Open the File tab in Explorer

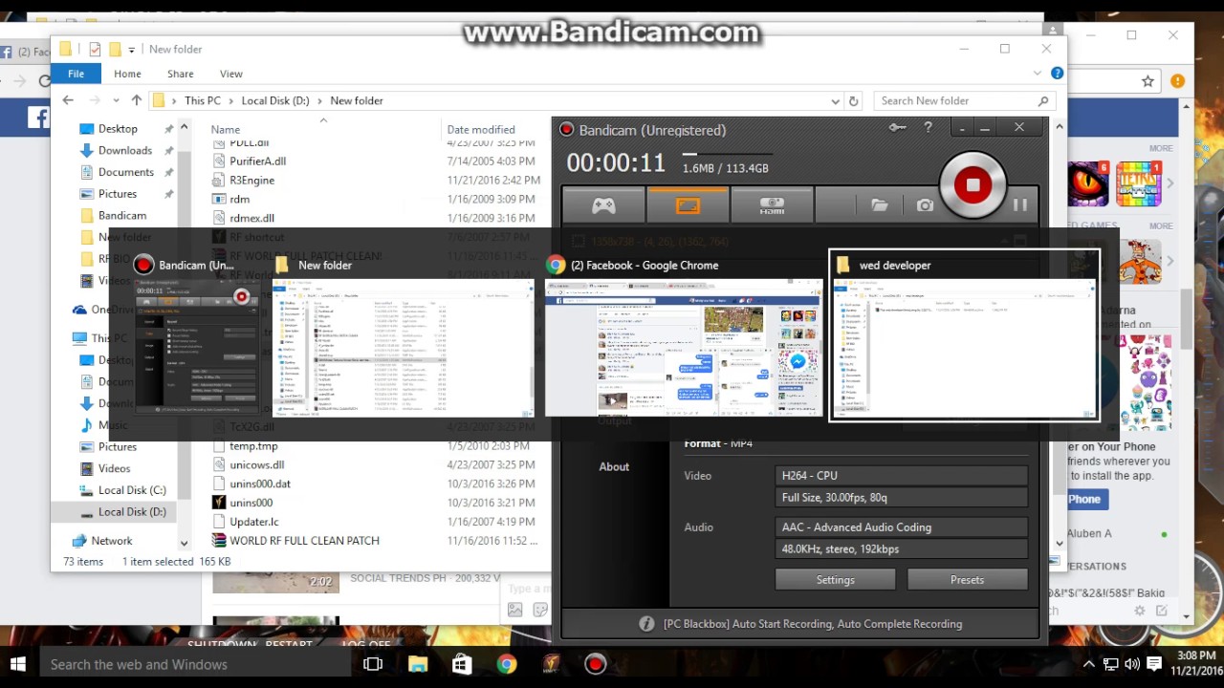coord(76,74)
